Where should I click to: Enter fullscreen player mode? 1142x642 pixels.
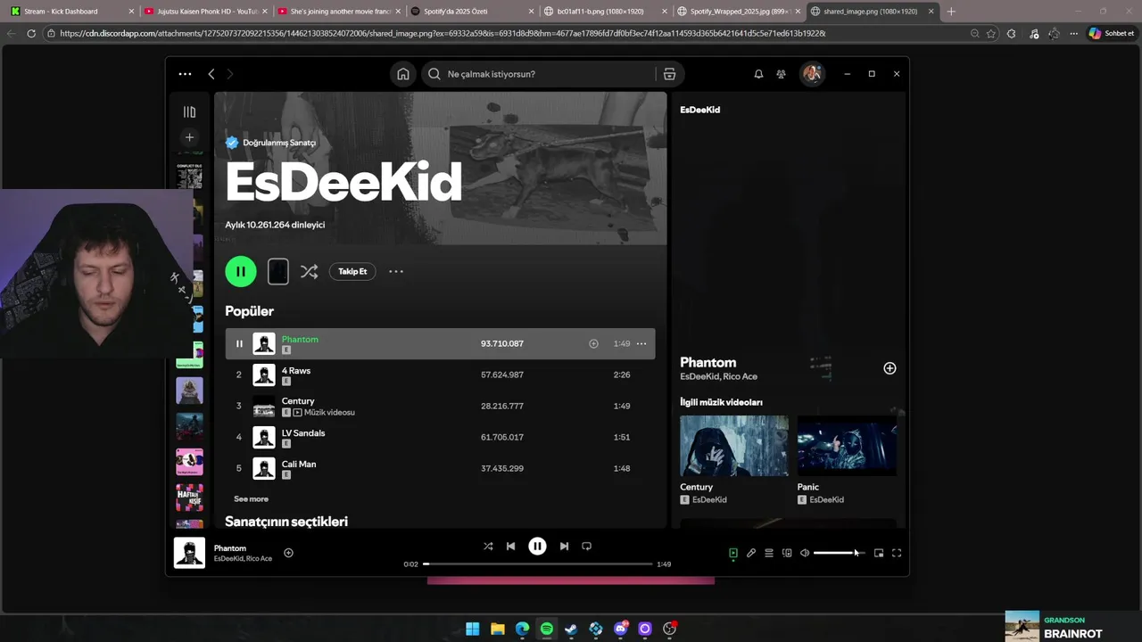[897, 553]
